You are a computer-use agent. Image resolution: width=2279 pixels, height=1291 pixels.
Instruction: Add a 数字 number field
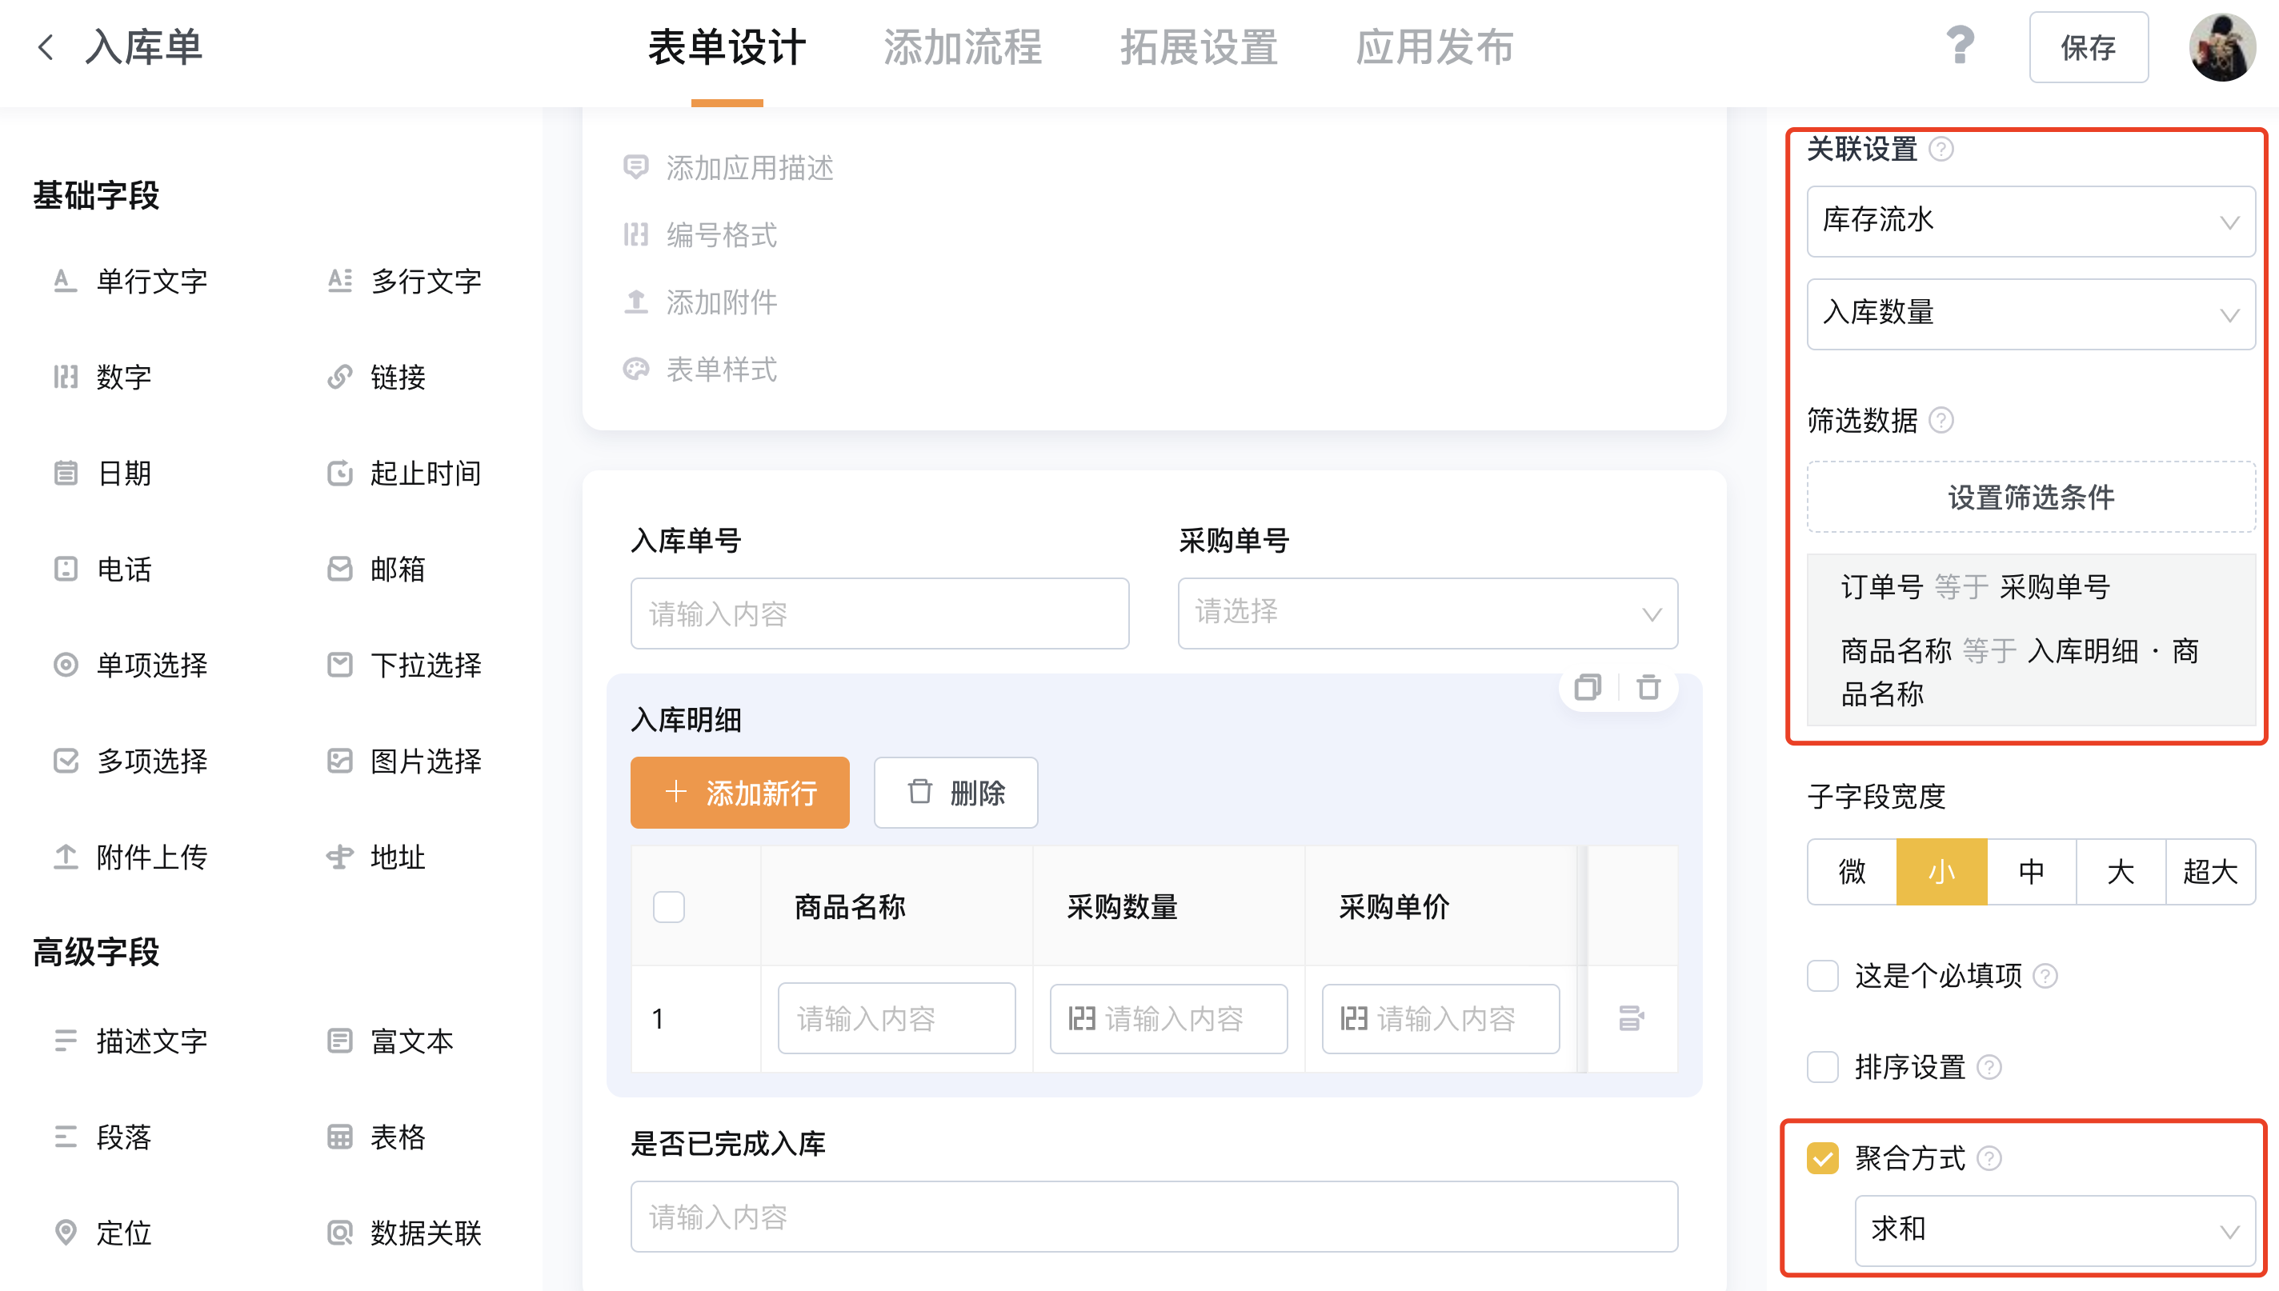(x=102, y=377)
